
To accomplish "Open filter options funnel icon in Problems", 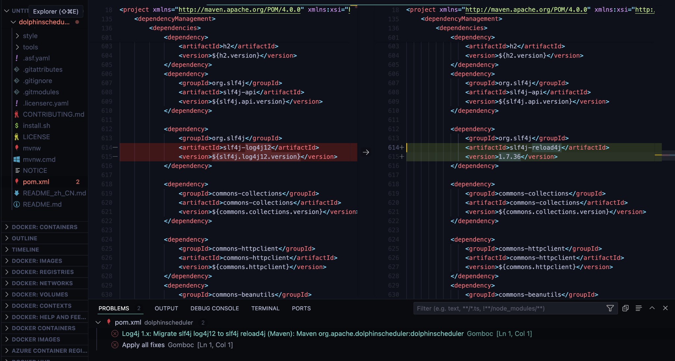I will point(610,308).
